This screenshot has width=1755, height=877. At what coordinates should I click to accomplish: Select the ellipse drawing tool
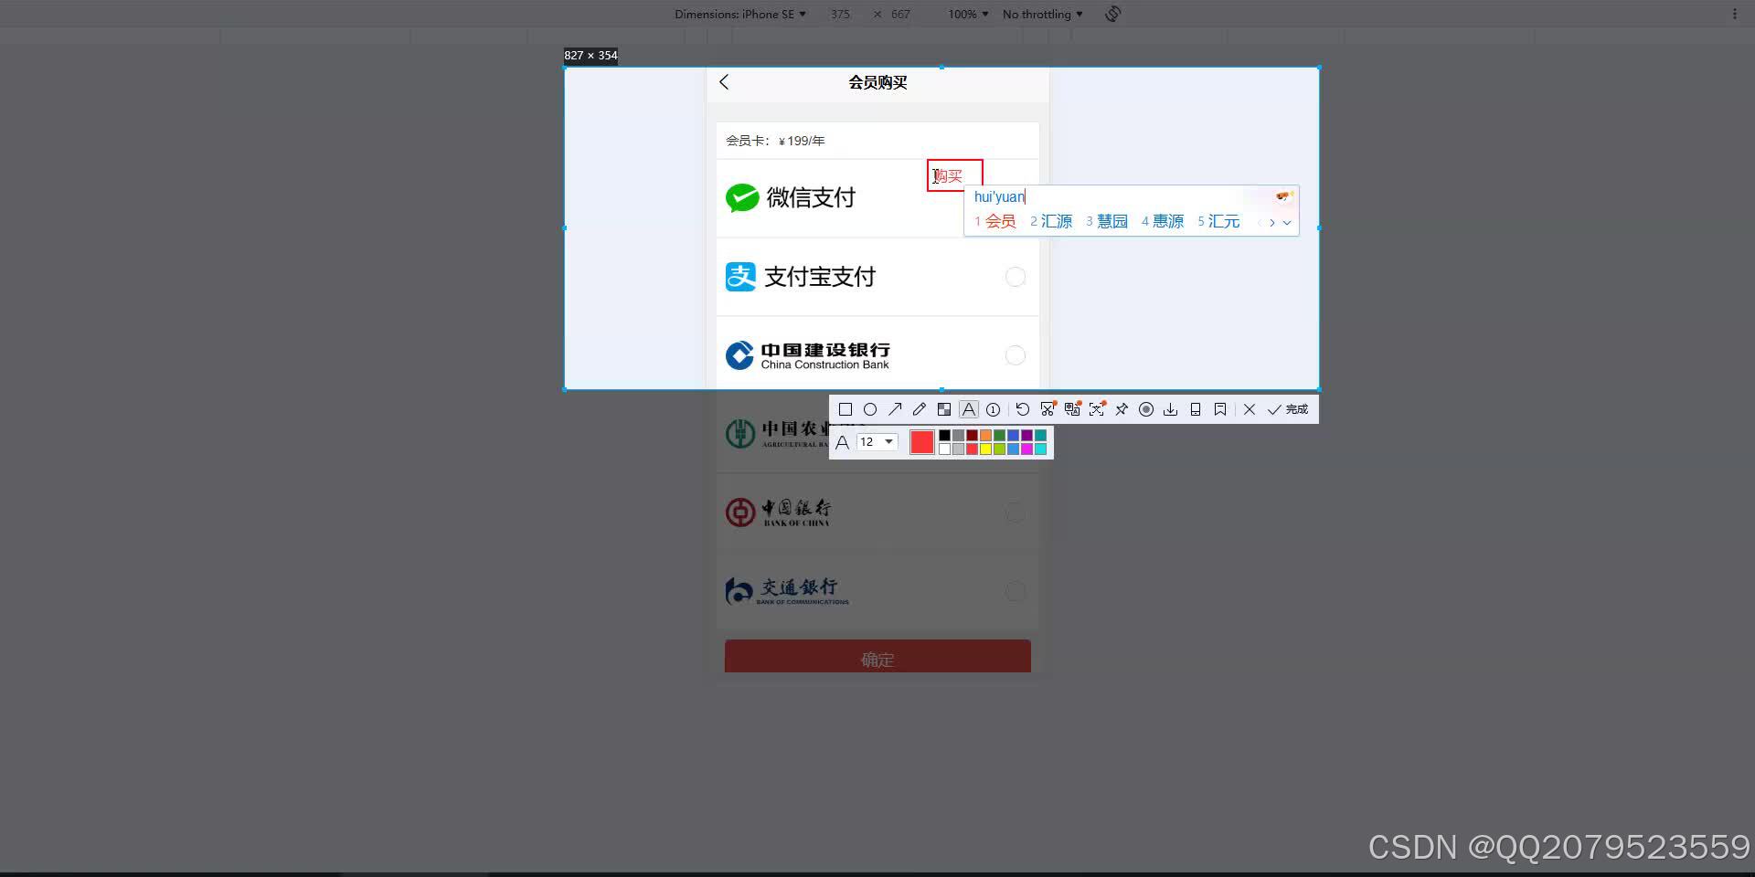pos(870,409)
